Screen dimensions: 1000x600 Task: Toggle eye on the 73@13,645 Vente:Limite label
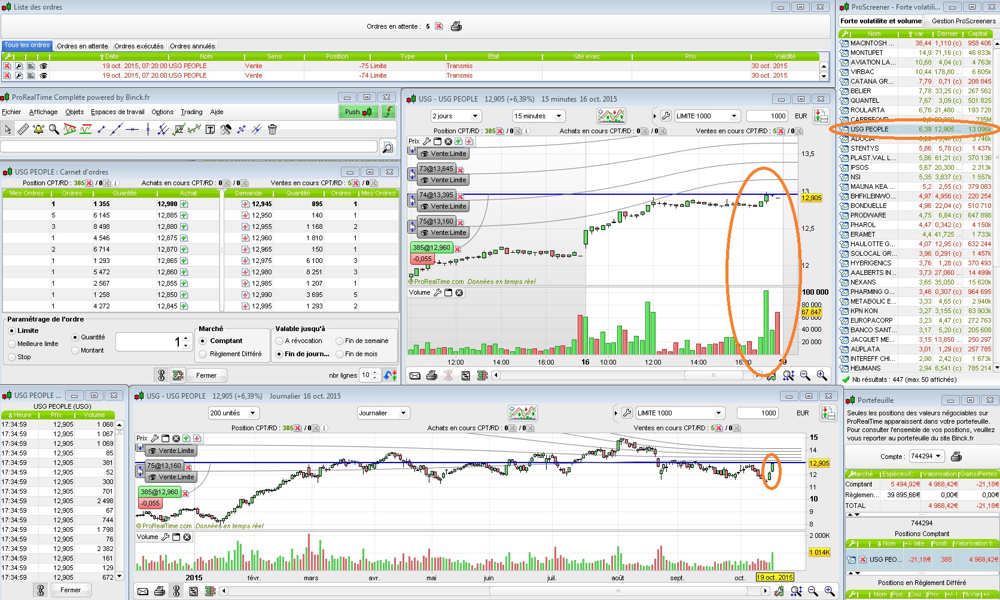click(425, 180)
